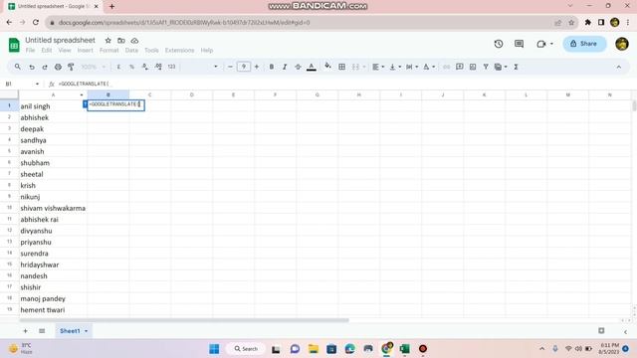This screenshot has height=358, width=637.
Task: Open the Sheet1 tab
Action: pyautogui.click(x=74, y=331)
